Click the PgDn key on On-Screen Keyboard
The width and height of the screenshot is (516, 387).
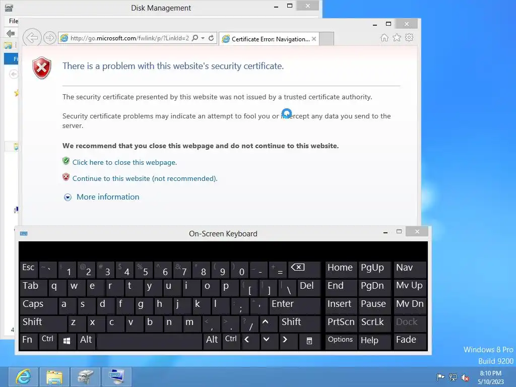(x=375, y=287)
